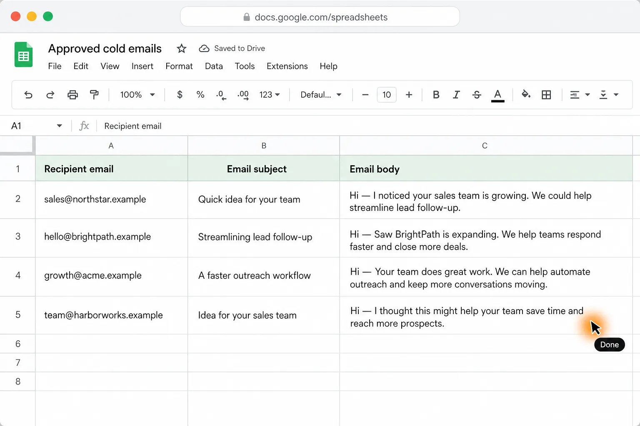This screenshot has height=426, width=640.
Task: Select cell growth@acme.example
Action: [x=111, y=277]
